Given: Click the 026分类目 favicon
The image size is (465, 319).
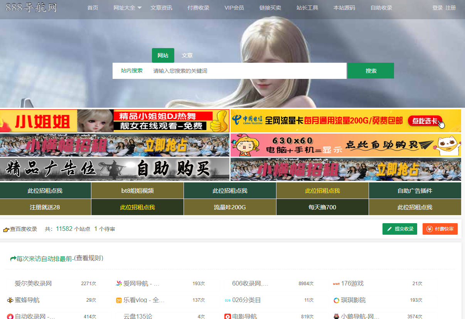Looking at the screenshot, I should [x=227, y=301].
